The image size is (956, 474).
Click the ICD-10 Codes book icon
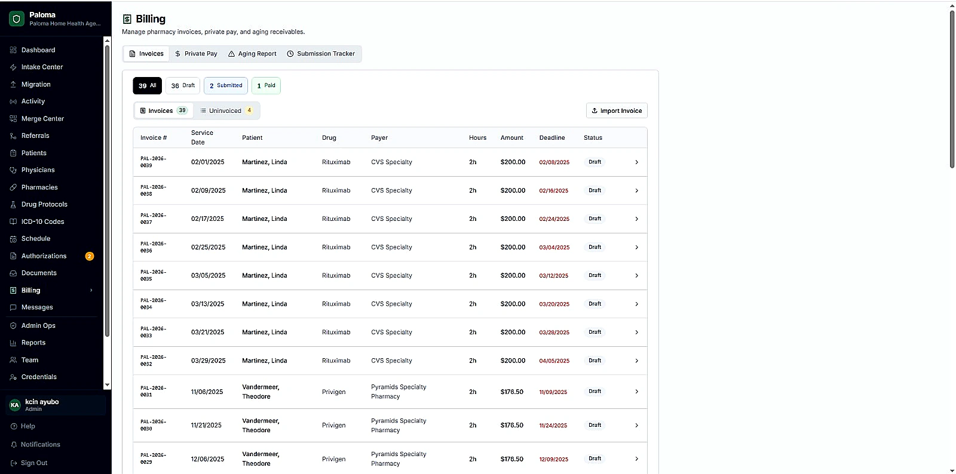coord(13,221)
